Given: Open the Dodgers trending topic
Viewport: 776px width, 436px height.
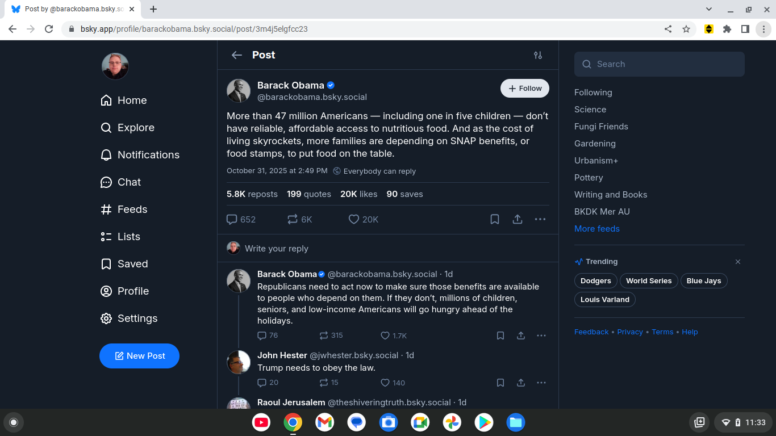Looking at the screenshot, I should (595, 281).
